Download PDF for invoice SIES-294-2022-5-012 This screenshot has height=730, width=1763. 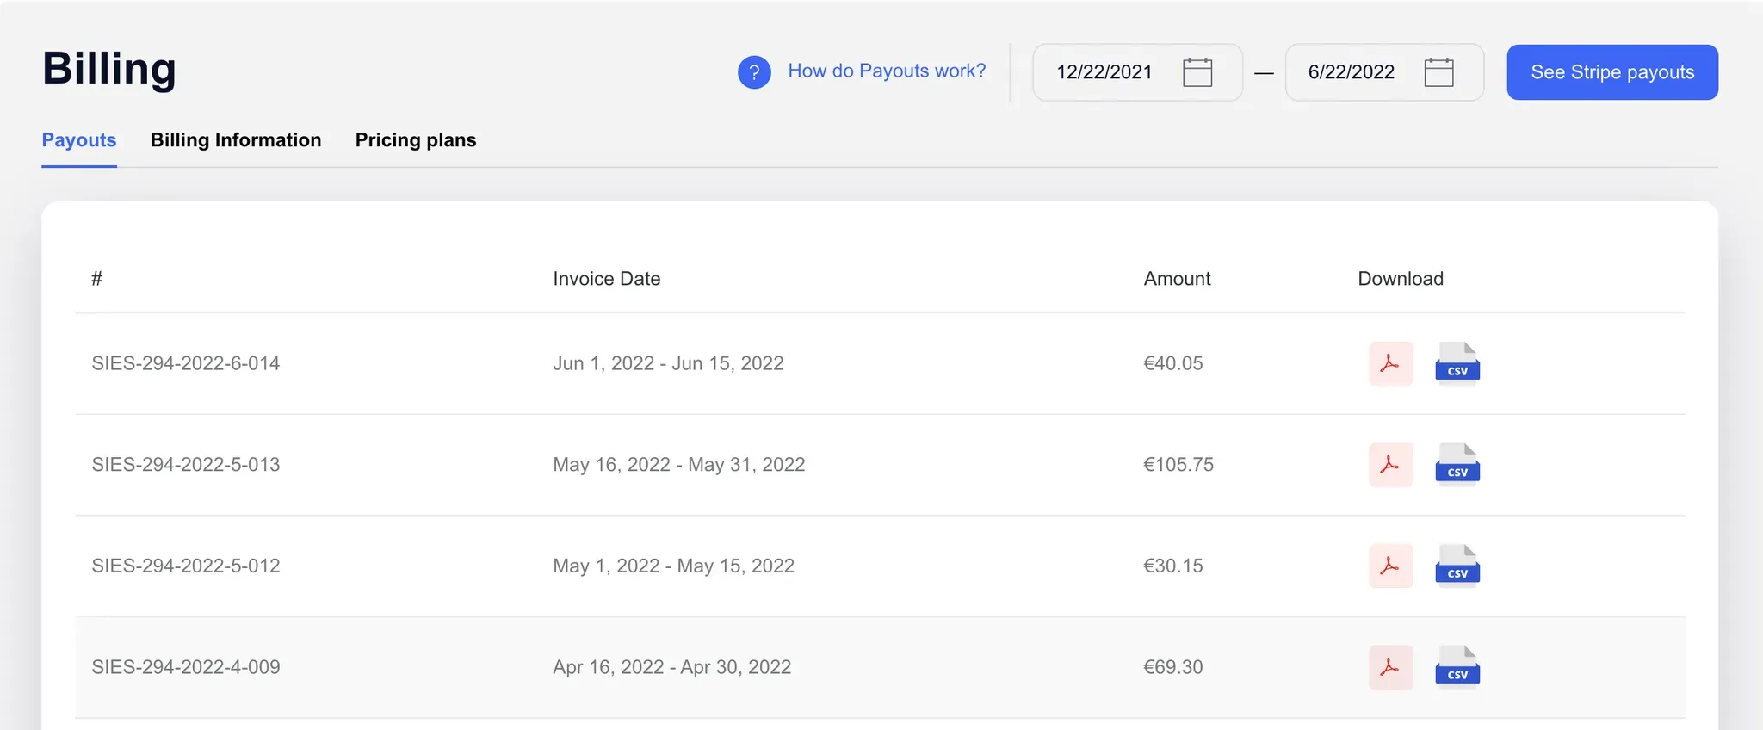pos(1390,566)
